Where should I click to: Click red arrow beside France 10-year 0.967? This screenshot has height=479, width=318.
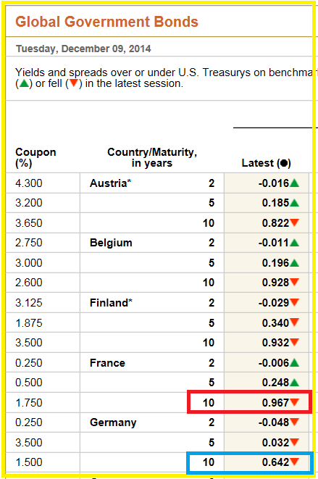(x=295, y=402)
